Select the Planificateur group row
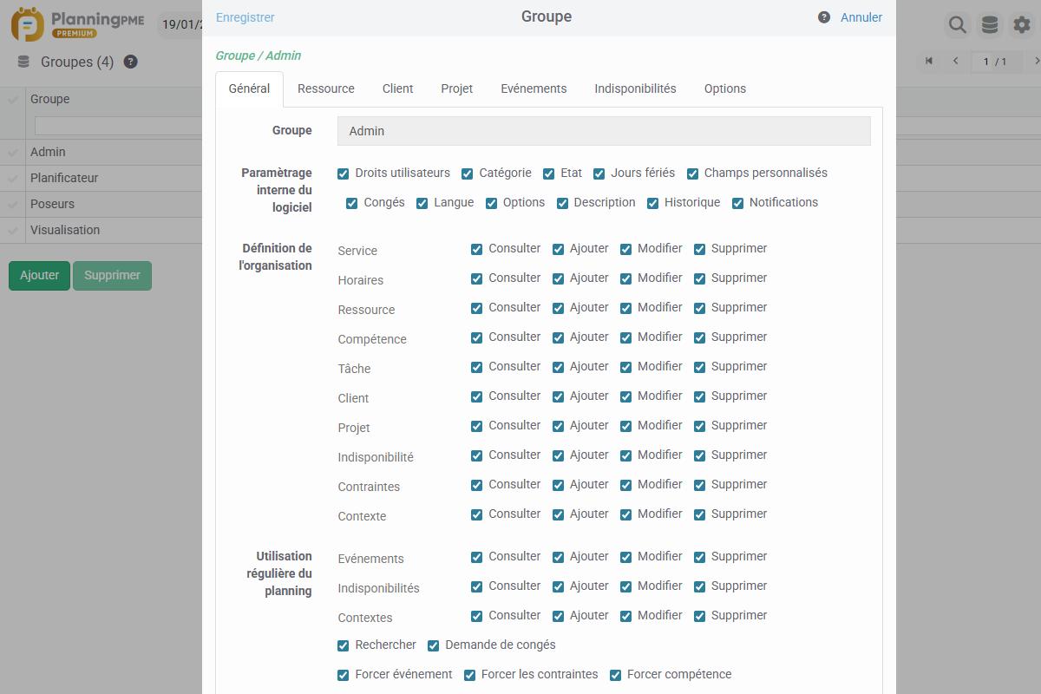 (x=101, y=178)
